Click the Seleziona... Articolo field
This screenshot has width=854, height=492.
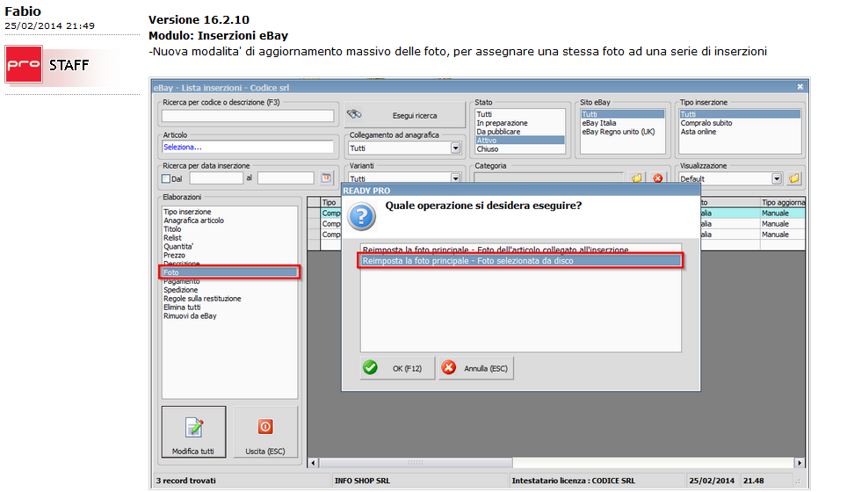pos(248,147)
